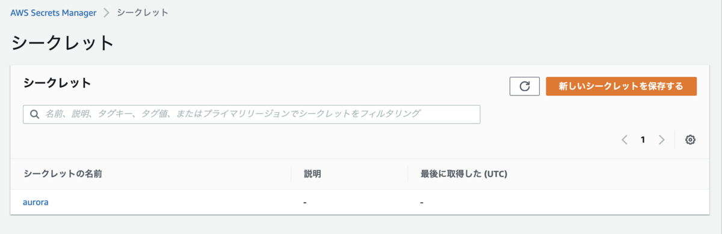Go to the next page with the right chevron
Screen dimensions: 722x234
(662, 140)
